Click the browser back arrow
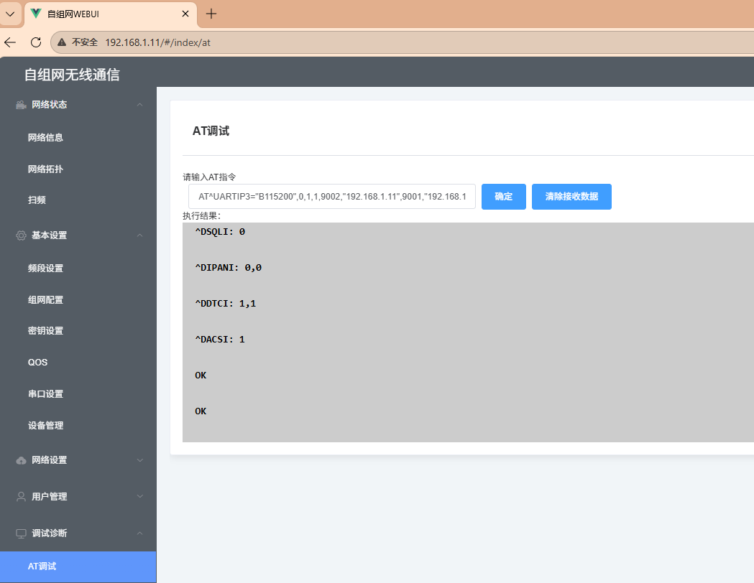This screenshot has width=754, height=583. pyautogui.click(x=10, y=42)
